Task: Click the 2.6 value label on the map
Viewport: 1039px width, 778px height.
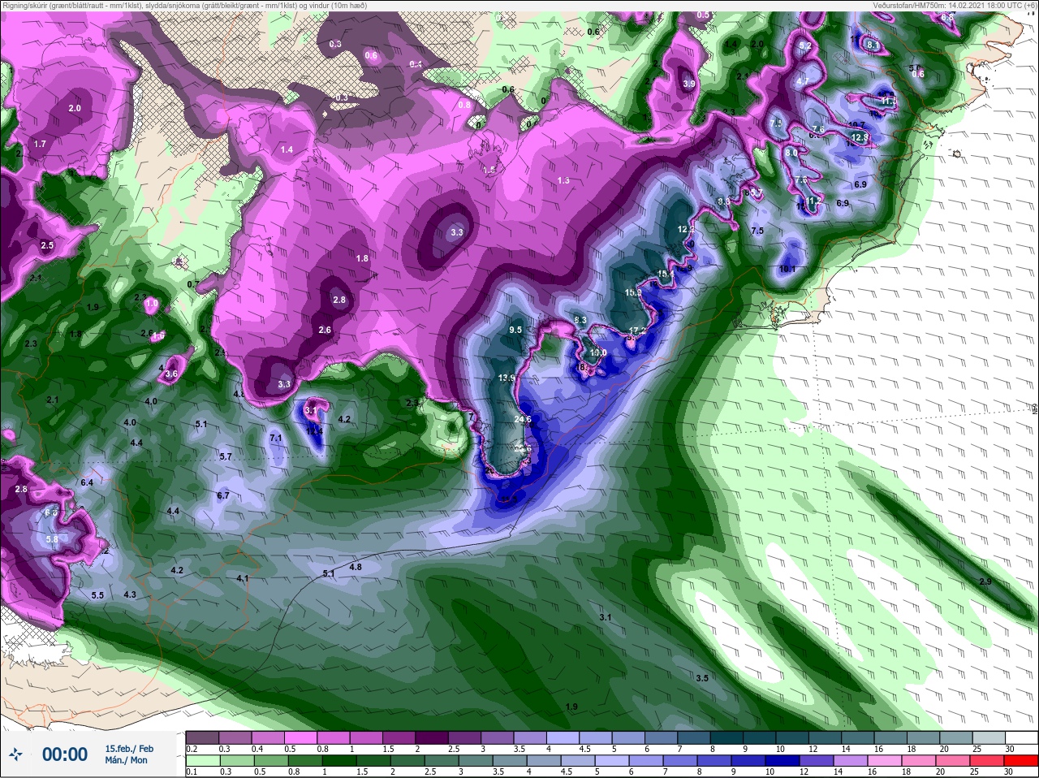Action: point(325,330)
